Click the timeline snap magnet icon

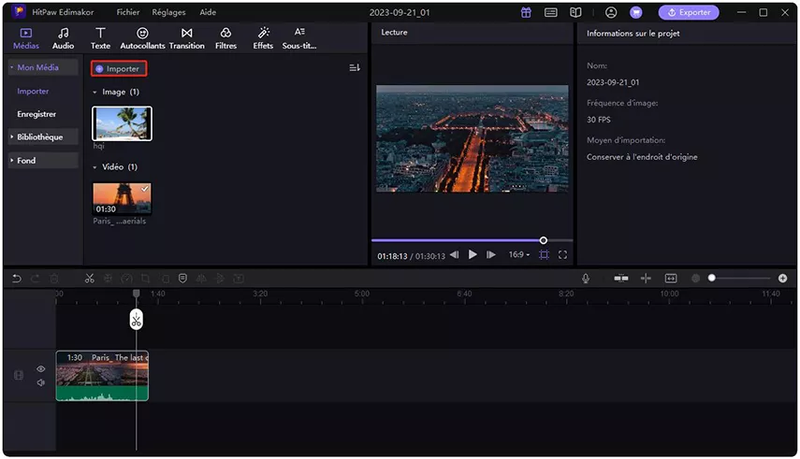[x=621, y=279]
